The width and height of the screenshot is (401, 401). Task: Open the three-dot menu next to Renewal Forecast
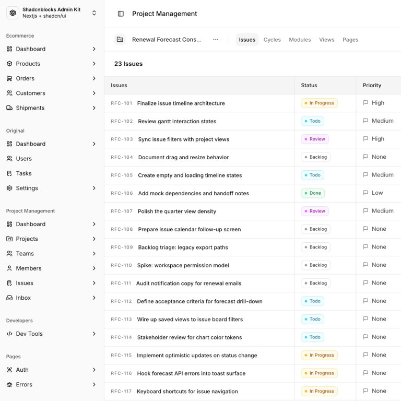point(216,40)
